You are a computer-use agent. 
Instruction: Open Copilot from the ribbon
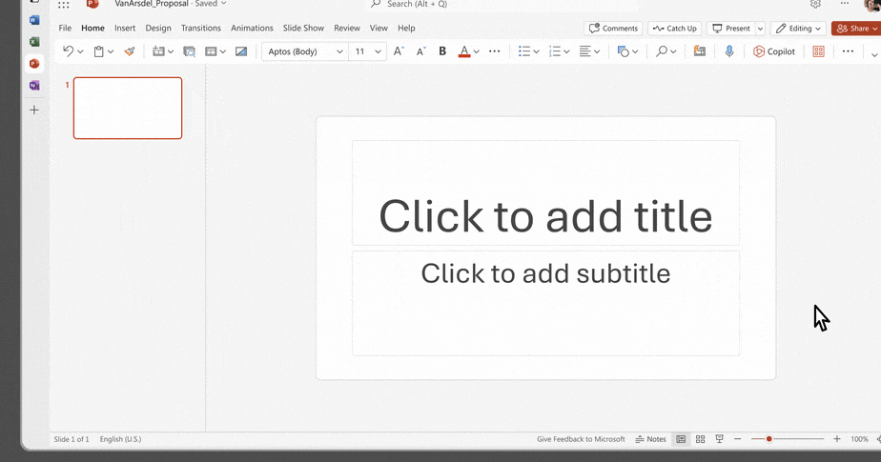[774, 51]
